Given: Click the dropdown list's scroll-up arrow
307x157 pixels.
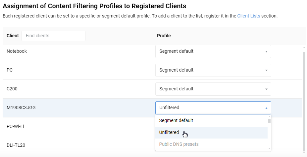Looking at the screenshot, I should coord(269,116).
